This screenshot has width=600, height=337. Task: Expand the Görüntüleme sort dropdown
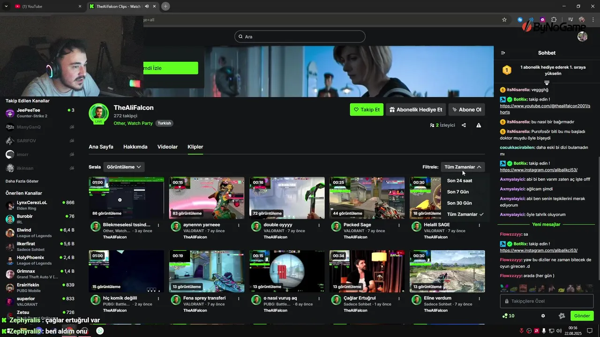[124, 167]
